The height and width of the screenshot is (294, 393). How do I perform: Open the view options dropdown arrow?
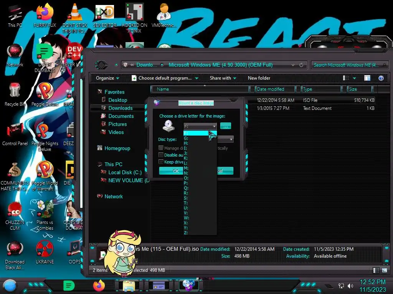[x=354, y=78]
